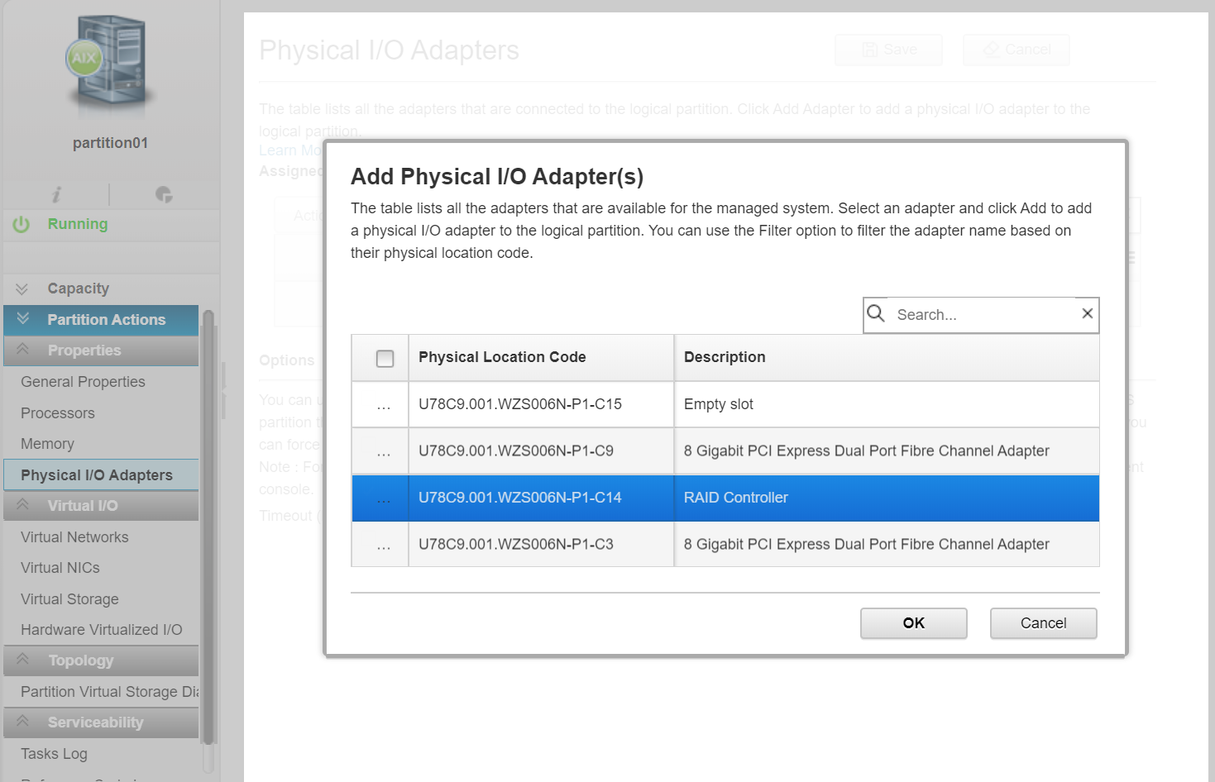Open the Tasks Log page
Image resolution: width=1215 pixels, height=782 pixels.
click(x=54, y=754)
